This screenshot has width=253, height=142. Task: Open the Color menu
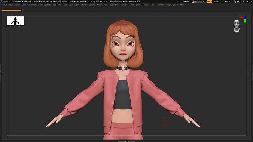point(24,5)
